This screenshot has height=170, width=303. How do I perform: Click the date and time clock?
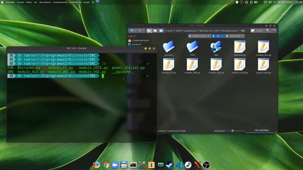pos(290,2)
